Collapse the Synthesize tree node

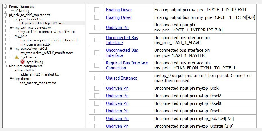[x=12, y=57]
